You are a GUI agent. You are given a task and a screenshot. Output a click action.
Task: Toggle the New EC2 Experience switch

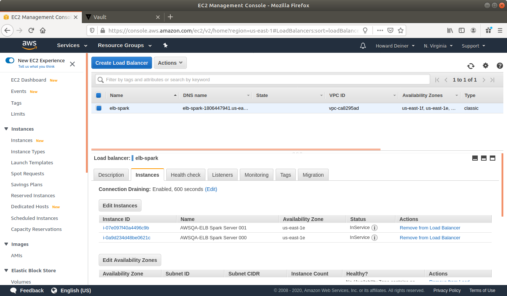coord(10,60)
